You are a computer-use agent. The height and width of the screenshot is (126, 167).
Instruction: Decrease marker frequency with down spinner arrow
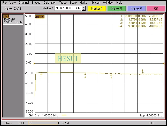(x=83, y=10)
